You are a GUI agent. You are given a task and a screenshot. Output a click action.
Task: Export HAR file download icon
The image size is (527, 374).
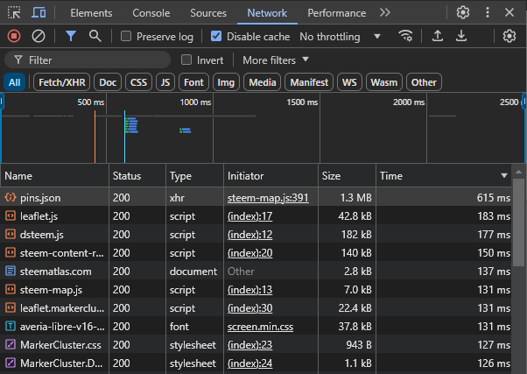coord(460,36)
